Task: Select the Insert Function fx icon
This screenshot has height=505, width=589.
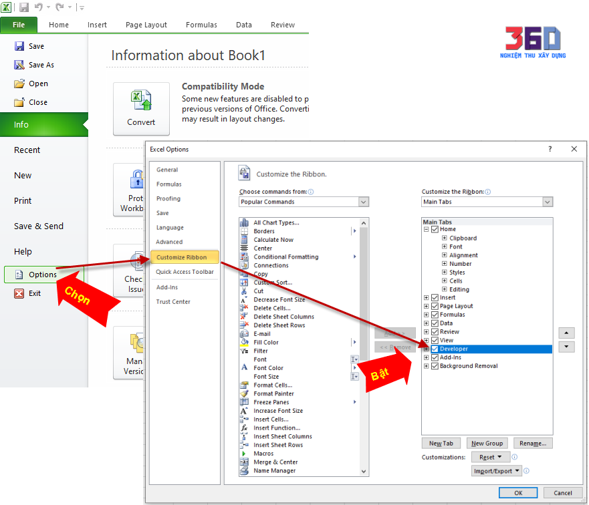Action: pyautogui.click(x=244, y=428)
